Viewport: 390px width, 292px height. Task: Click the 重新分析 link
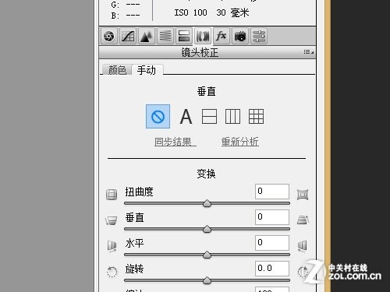pyautogui.click(x=240, y=142)
